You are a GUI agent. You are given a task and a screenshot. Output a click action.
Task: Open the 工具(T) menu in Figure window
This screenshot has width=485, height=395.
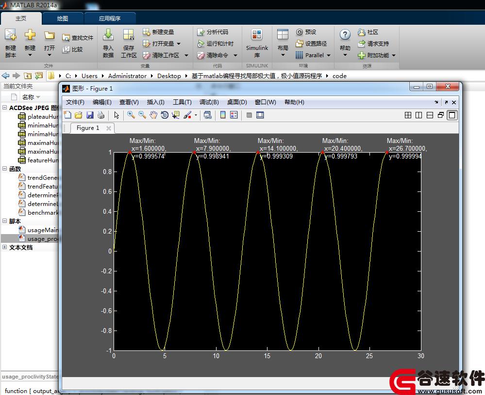click(x=182, y=102)
